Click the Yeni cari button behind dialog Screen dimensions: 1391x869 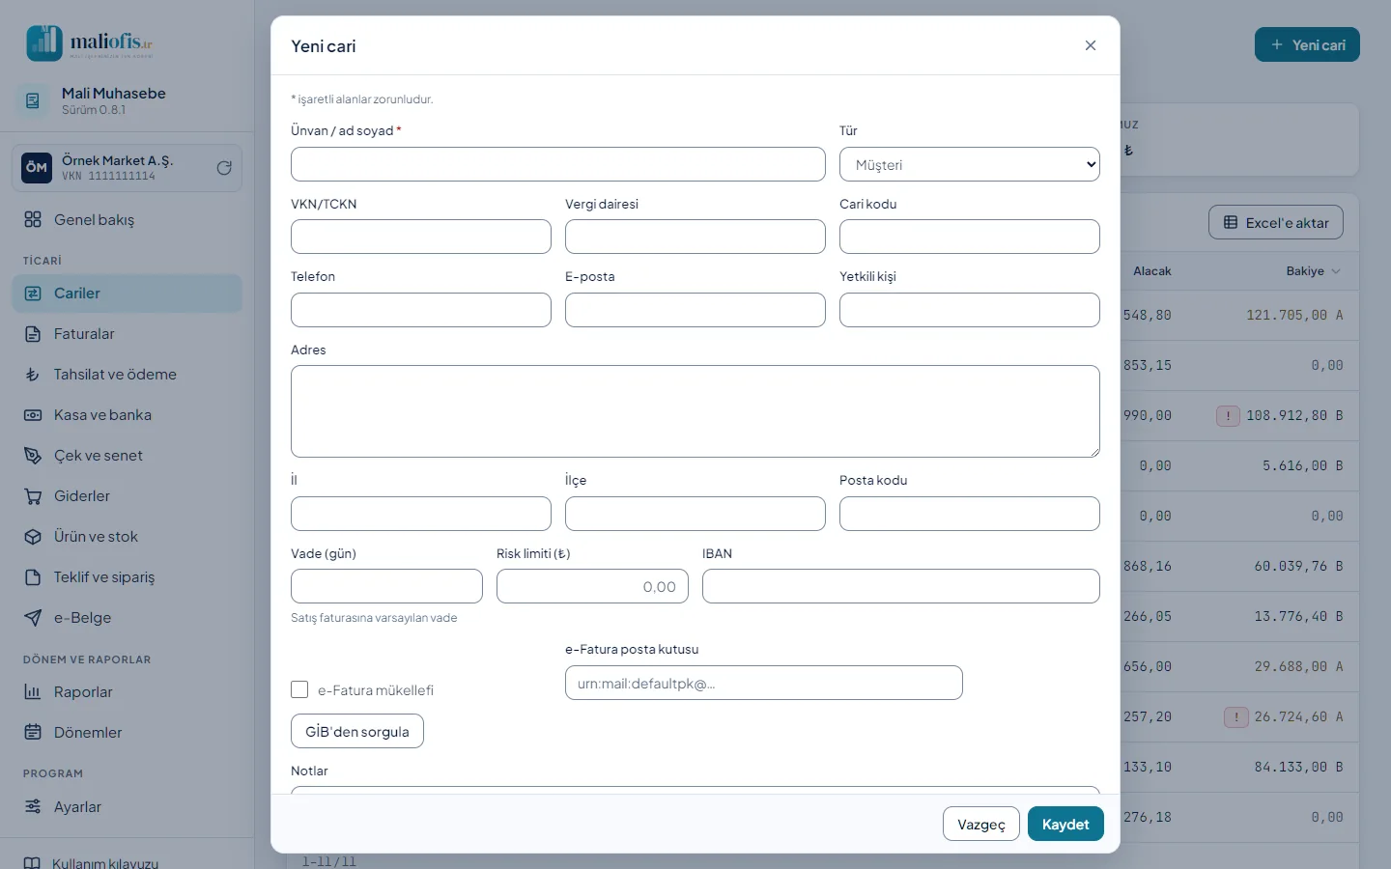pos(1307,44)
